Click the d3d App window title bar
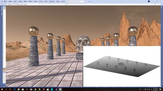This screenshot has height=91, width=163. click(x=83, y=5)
